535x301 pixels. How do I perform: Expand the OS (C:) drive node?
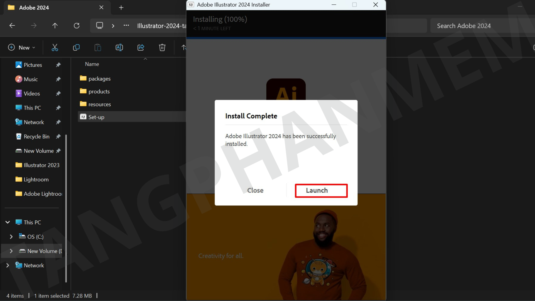coord(11,237)
